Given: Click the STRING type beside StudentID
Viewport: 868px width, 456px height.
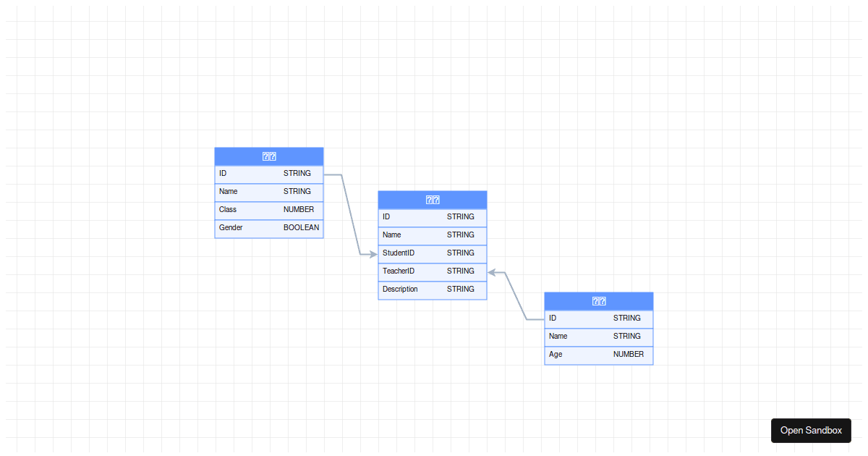Looking at the screenshot, I should tap(461, 253).
